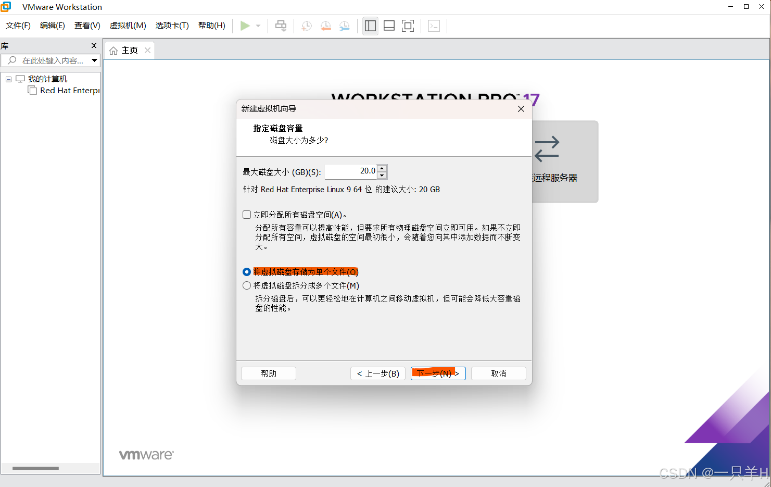The height and width of the screenshot is (487, 771).
Task: Increase disk size with up stepper arrow
Action: coord(382,168)
